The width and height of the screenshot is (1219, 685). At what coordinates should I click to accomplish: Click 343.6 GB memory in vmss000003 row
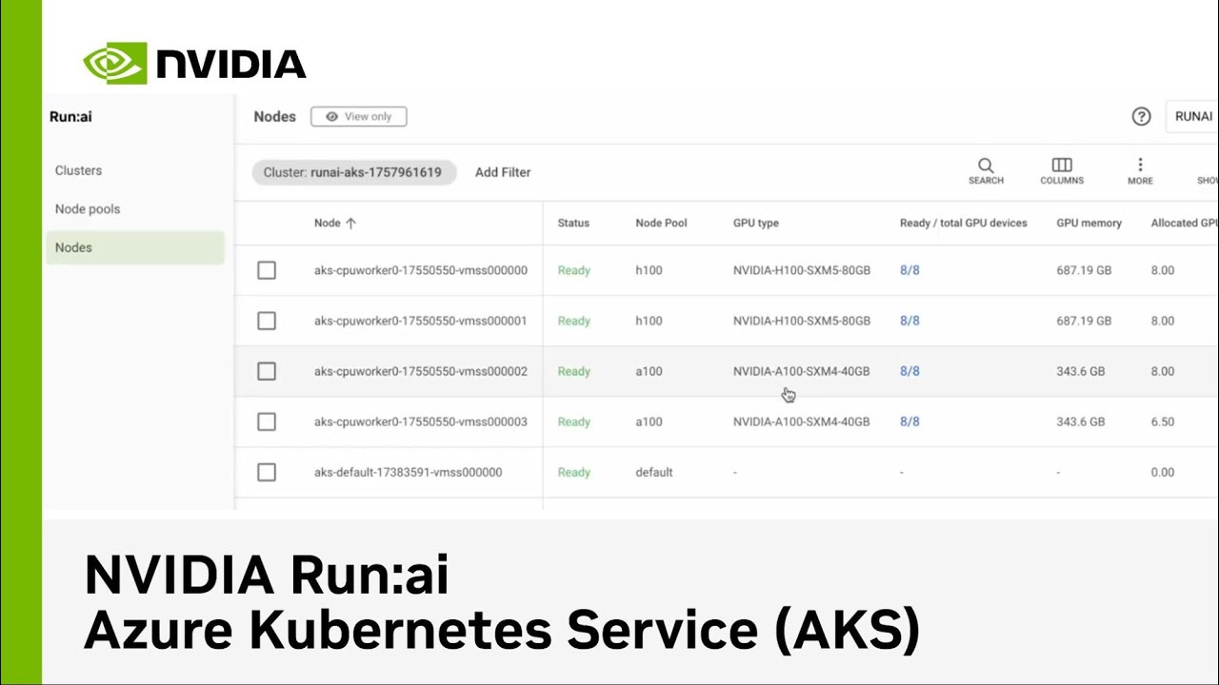(x=1081, y=421)
